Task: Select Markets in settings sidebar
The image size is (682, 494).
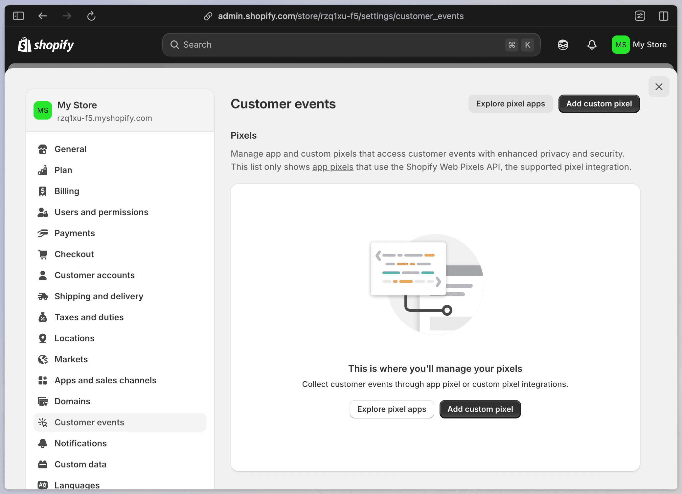Action: [x=71, y=359]
